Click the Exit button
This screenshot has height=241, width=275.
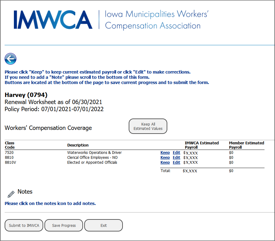click(103, 225)
